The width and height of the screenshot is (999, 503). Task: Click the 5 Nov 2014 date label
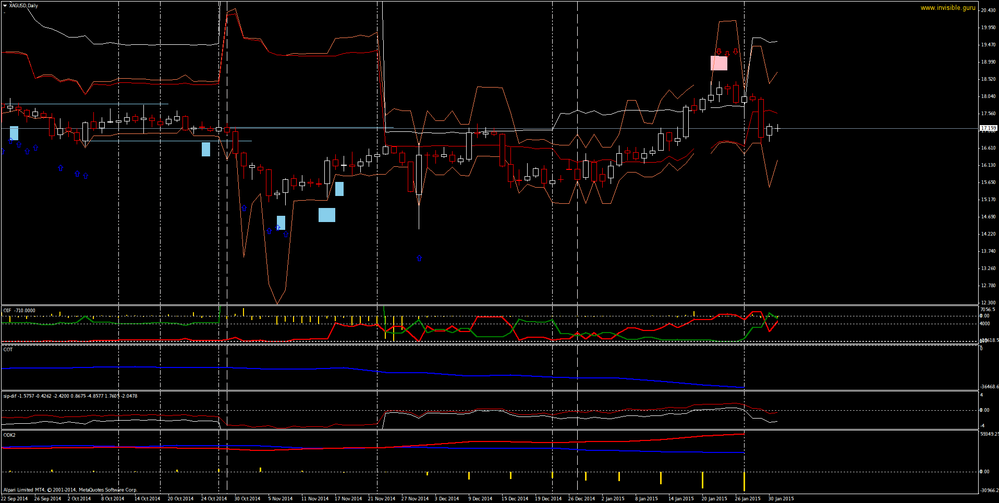(x=281, y=499)
